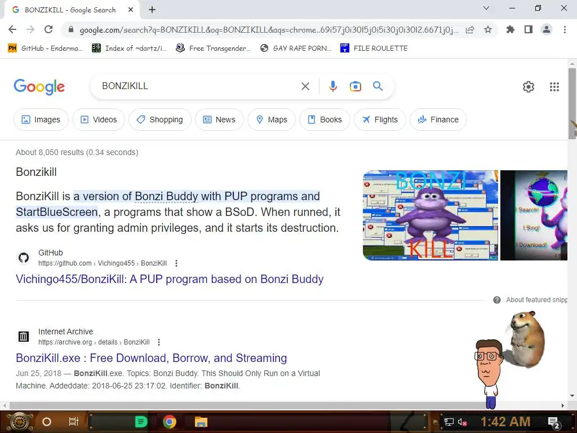Open a new browser tab

152,10
